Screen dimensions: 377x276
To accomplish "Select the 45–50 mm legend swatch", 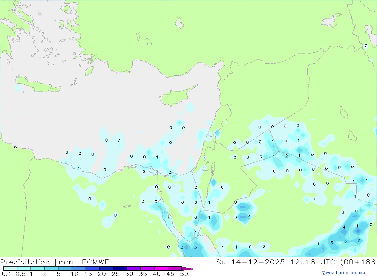I will (x=175, y=268).
